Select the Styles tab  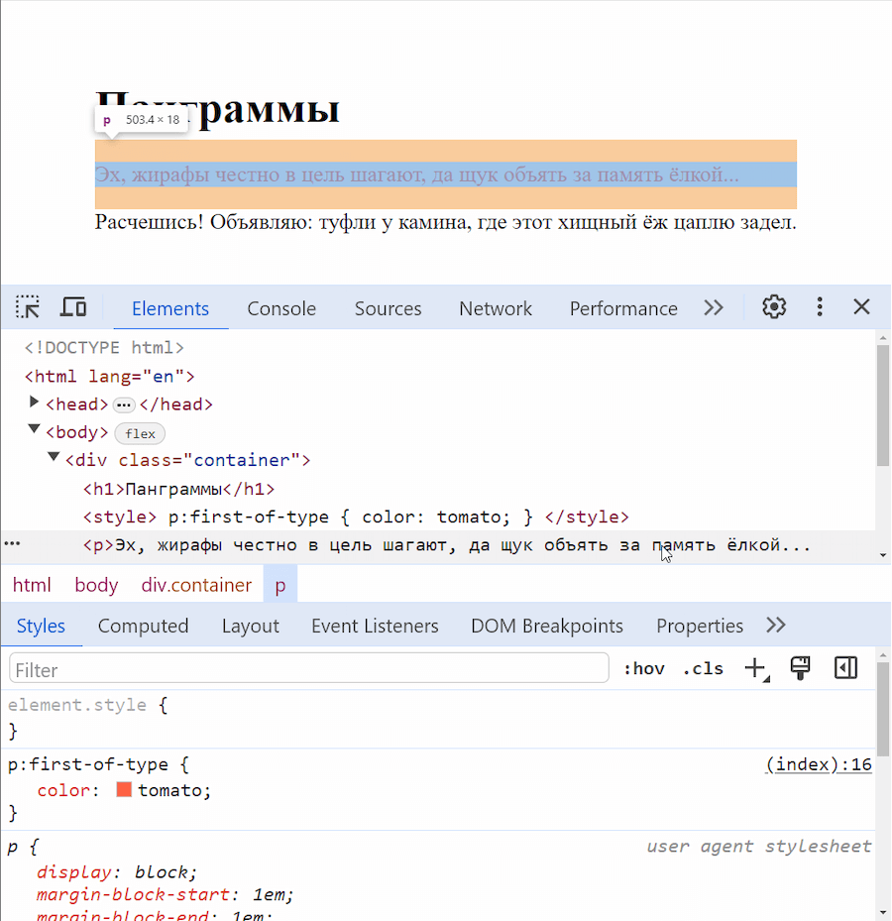41,627
